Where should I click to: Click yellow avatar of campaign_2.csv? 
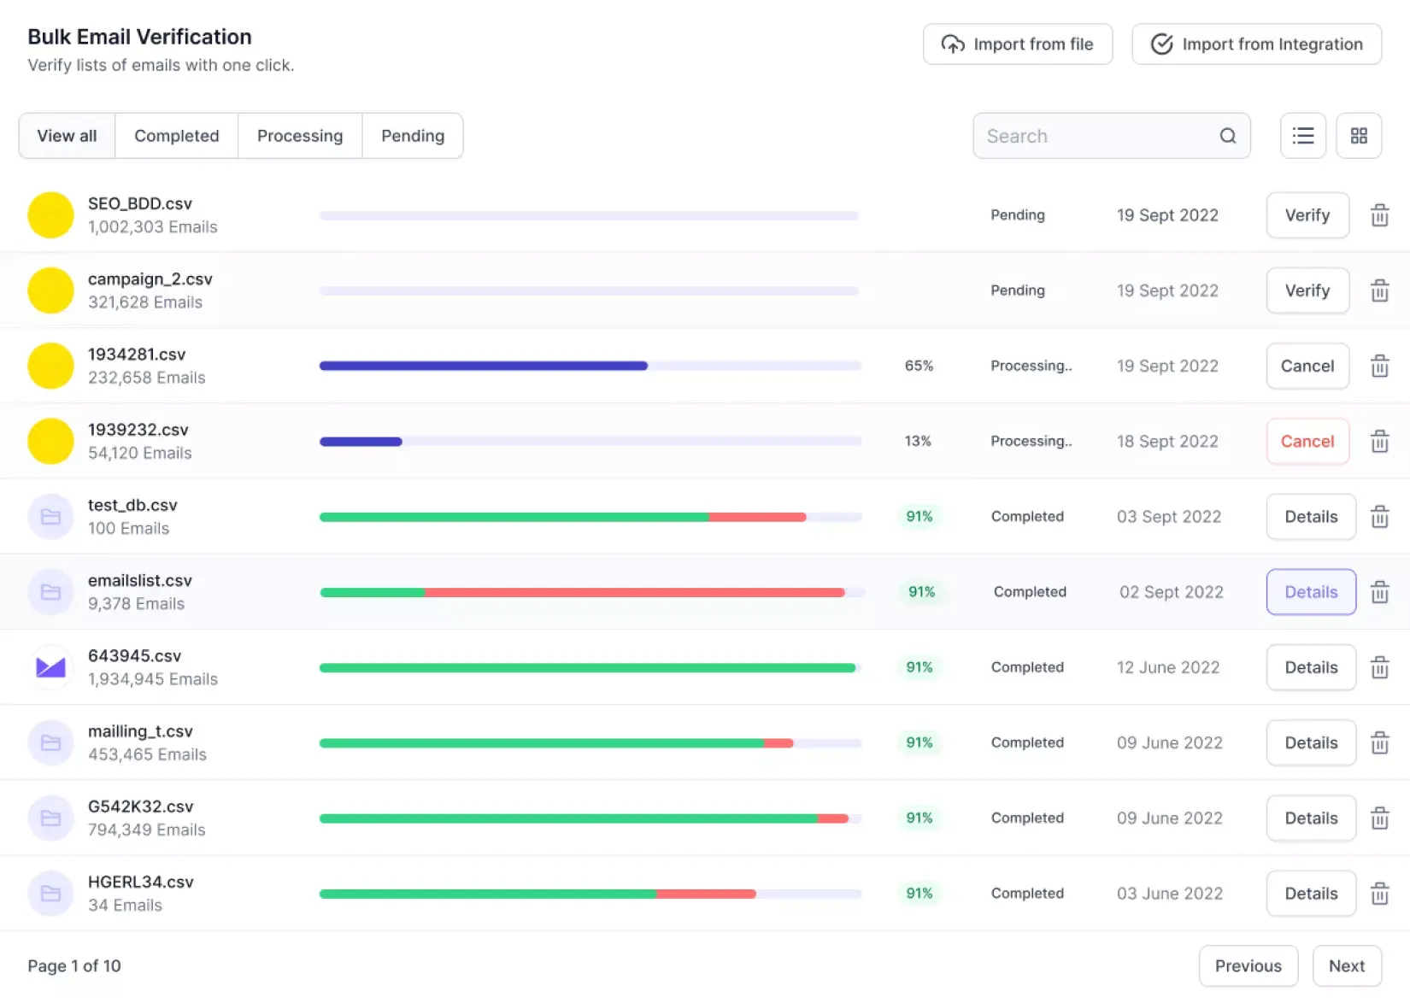[x=50, y=290]
